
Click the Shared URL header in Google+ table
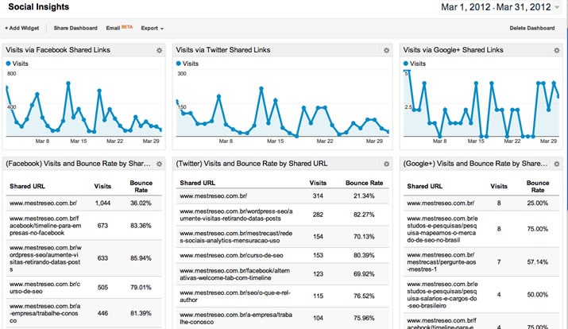pyautogui.click(x=427, y=185)
